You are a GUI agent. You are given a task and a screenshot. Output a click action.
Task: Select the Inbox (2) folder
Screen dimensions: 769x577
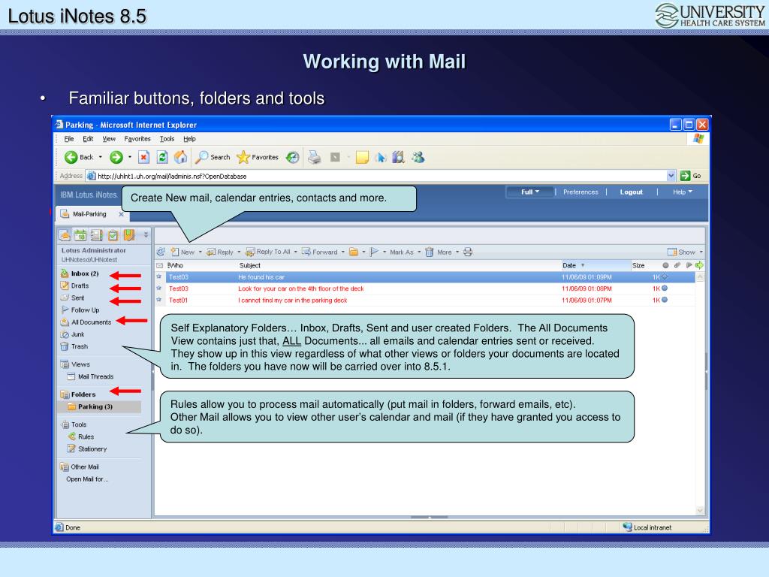[80, 273]
